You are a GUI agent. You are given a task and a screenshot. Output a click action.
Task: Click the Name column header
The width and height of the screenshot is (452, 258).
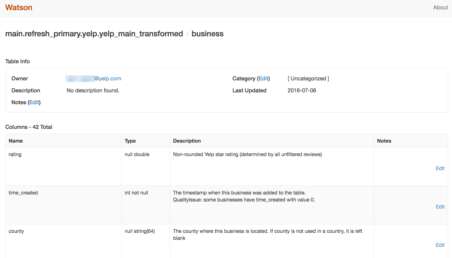[16, 141]
